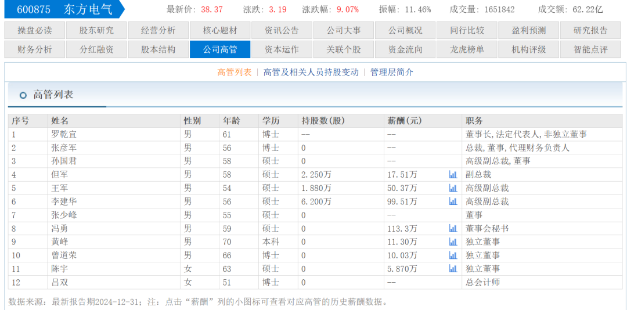Screen dimensions: 627x310
Task: Go to 龙虎榜单 tab
Action: click(467, 49)
